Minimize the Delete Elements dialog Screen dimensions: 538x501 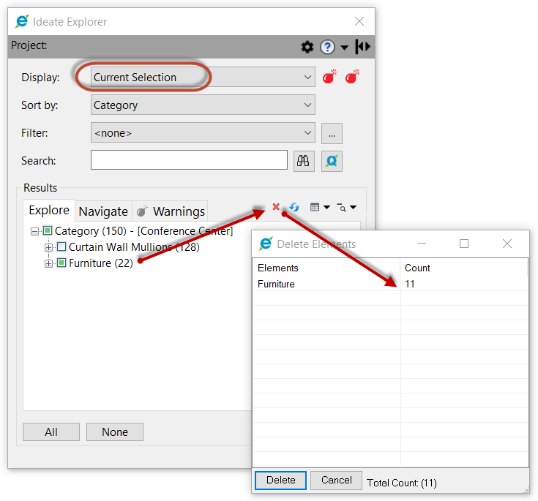click(422, 244)
